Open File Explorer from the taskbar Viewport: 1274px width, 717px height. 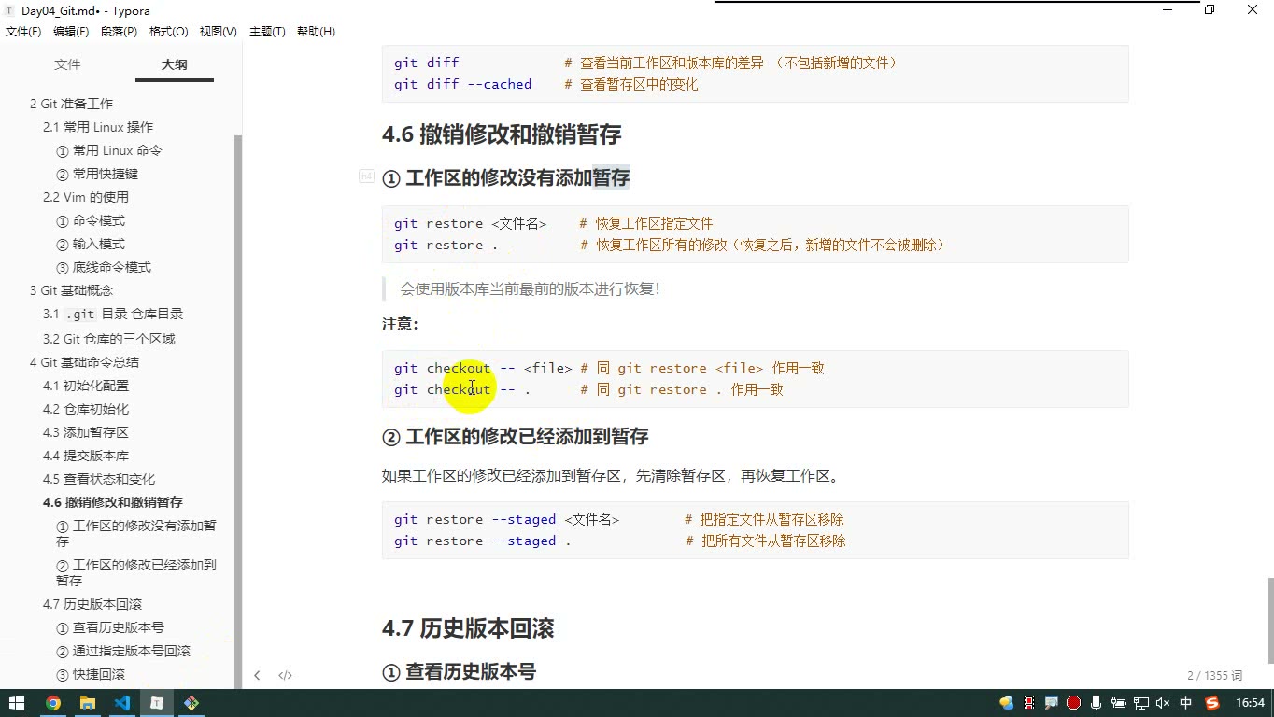(x=88, y=703)
